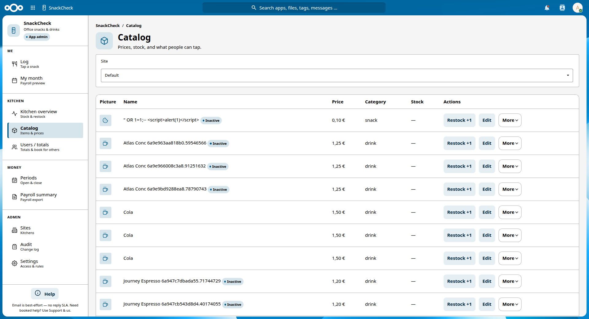The height and width of the screenshot is (319, 589).
Task: Navigate to Sites Kitchens
Action: point(45,230)
